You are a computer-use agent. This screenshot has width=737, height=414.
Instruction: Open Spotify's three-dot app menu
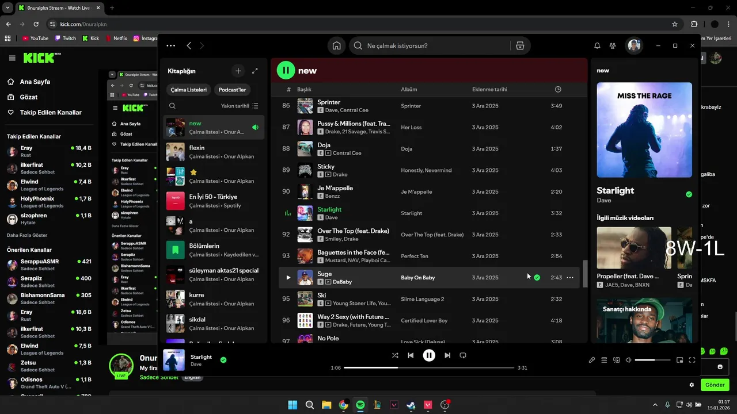tap(170, 45)
